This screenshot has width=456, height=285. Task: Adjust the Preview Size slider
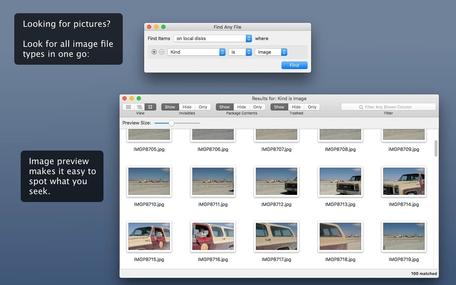coord(171,123)
